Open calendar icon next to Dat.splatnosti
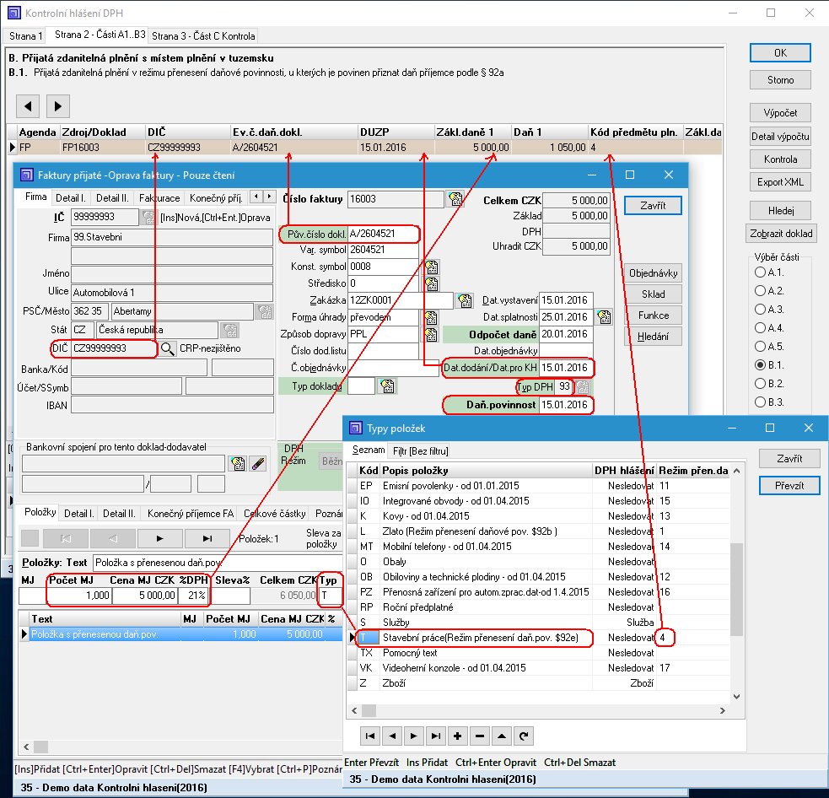 point(604,317)
